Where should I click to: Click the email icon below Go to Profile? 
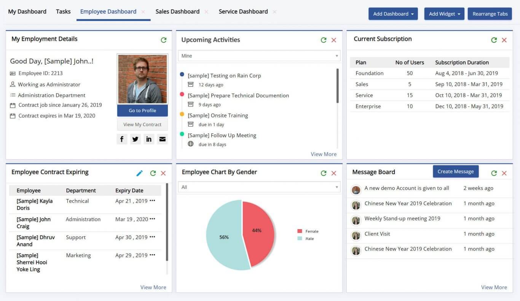coord(163,139)
